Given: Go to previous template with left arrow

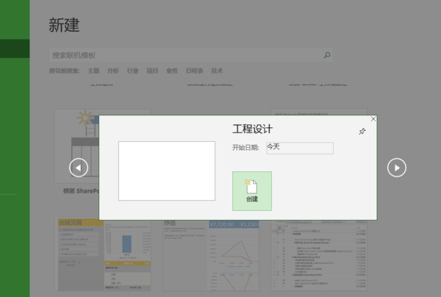Looking at the screenshot, I should 79,168.
